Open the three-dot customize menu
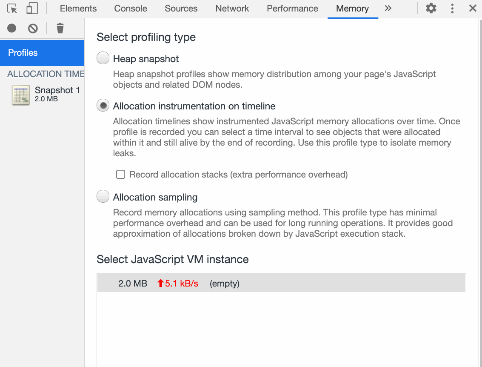 click(452, 9)
